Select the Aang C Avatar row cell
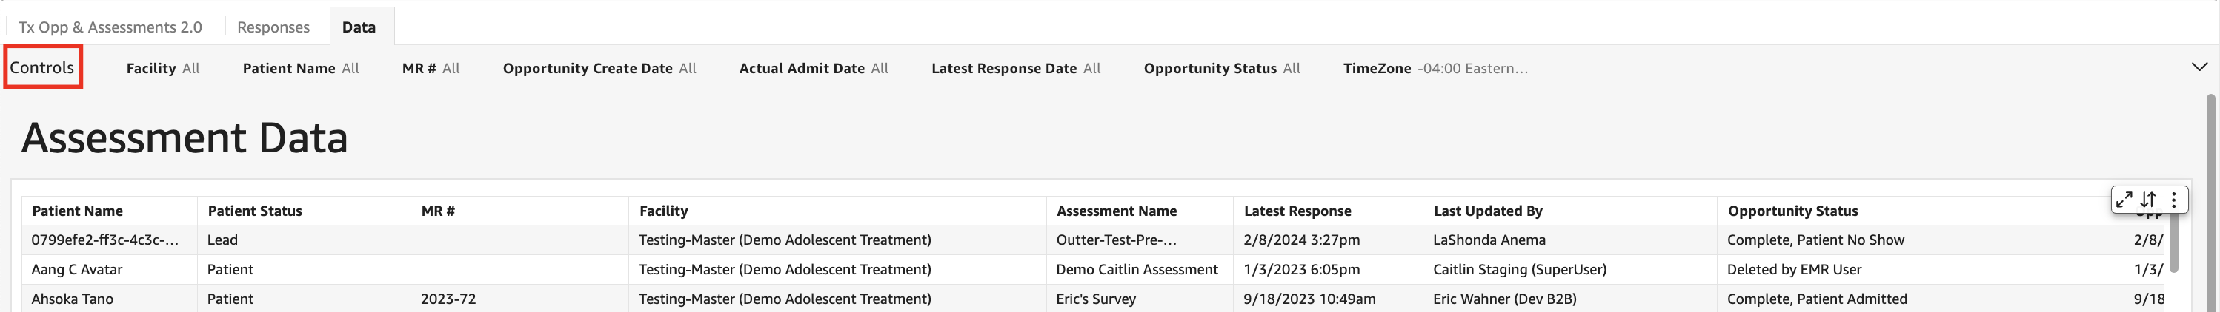Image resolution: width=2220 pixels, height=312 pixels. tap(78, 269)
